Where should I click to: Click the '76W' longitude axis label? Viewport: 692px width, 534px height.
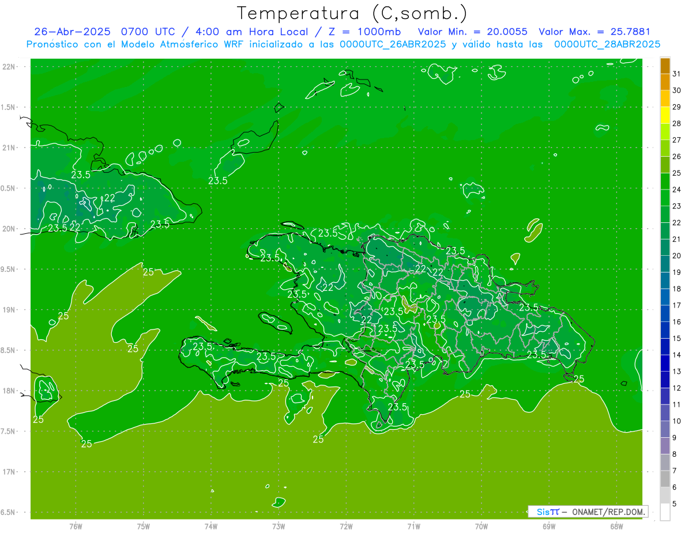click(76, 526)
